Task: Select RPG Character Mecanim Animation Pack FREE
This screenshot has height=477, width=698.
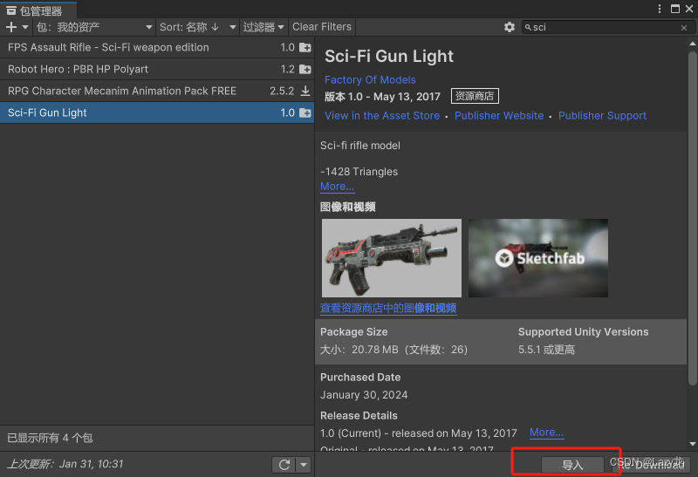Action: (x=157, y=91)
